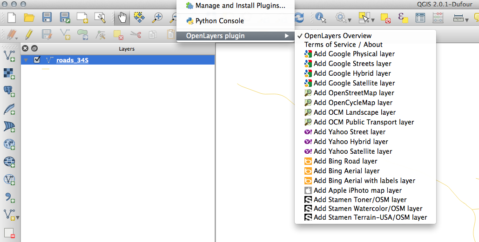Click the Save Project floppy icon
Viewport: 479px width, 242px height.
[47, 18]
